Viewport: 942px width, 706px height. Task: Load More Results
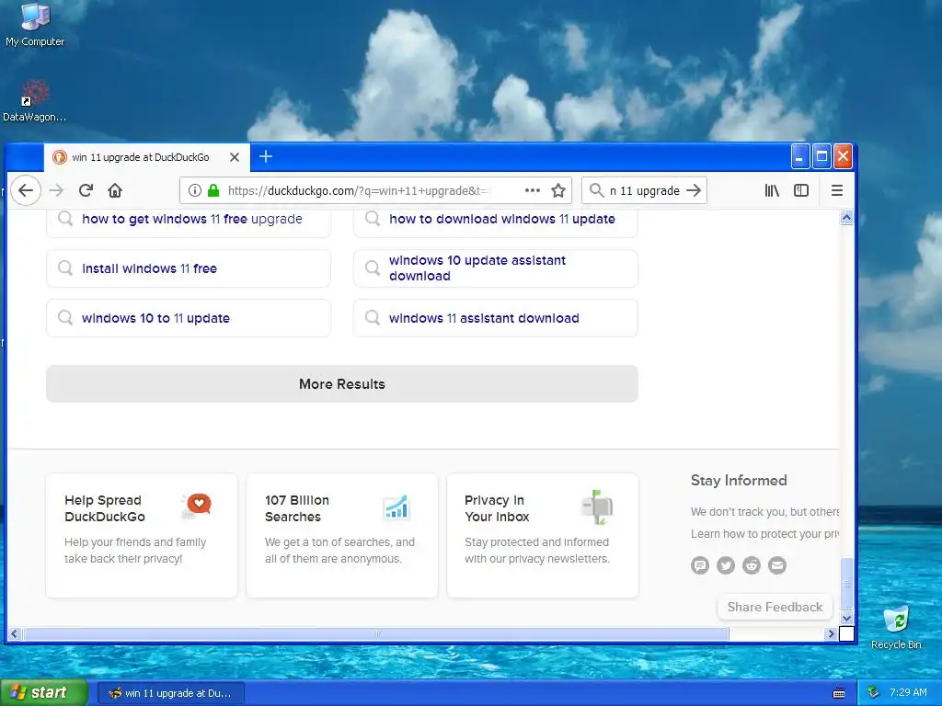coord(342,383)
